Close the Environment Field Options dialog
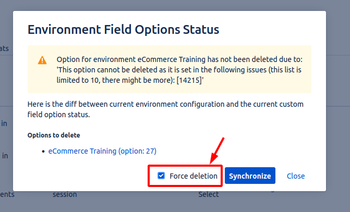The height and width of the screenshot is (212, 350). click(296, 176)
